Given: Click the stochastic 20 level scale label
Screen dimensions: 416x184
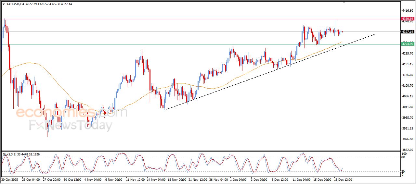Looking at the screenshot, I should [x=403, y=171].
